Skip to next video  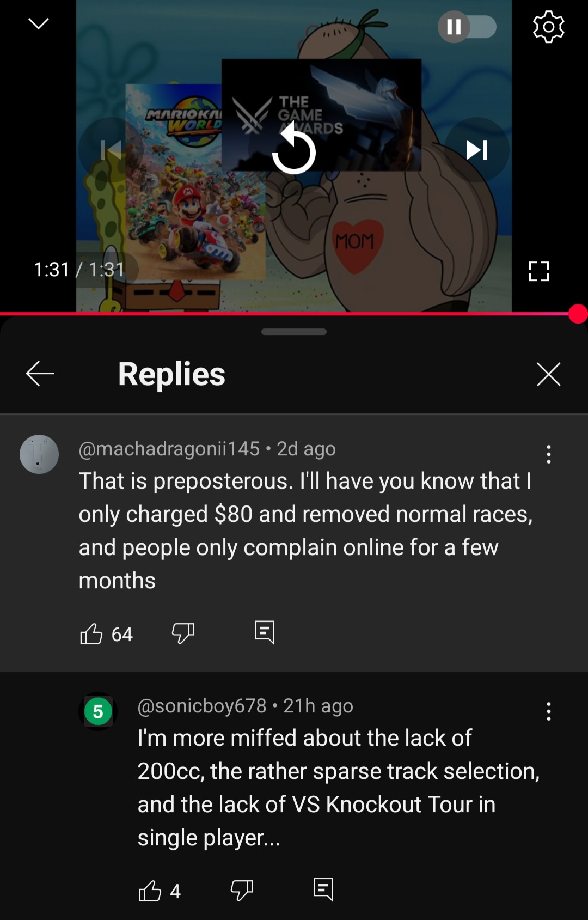[477, 150]
